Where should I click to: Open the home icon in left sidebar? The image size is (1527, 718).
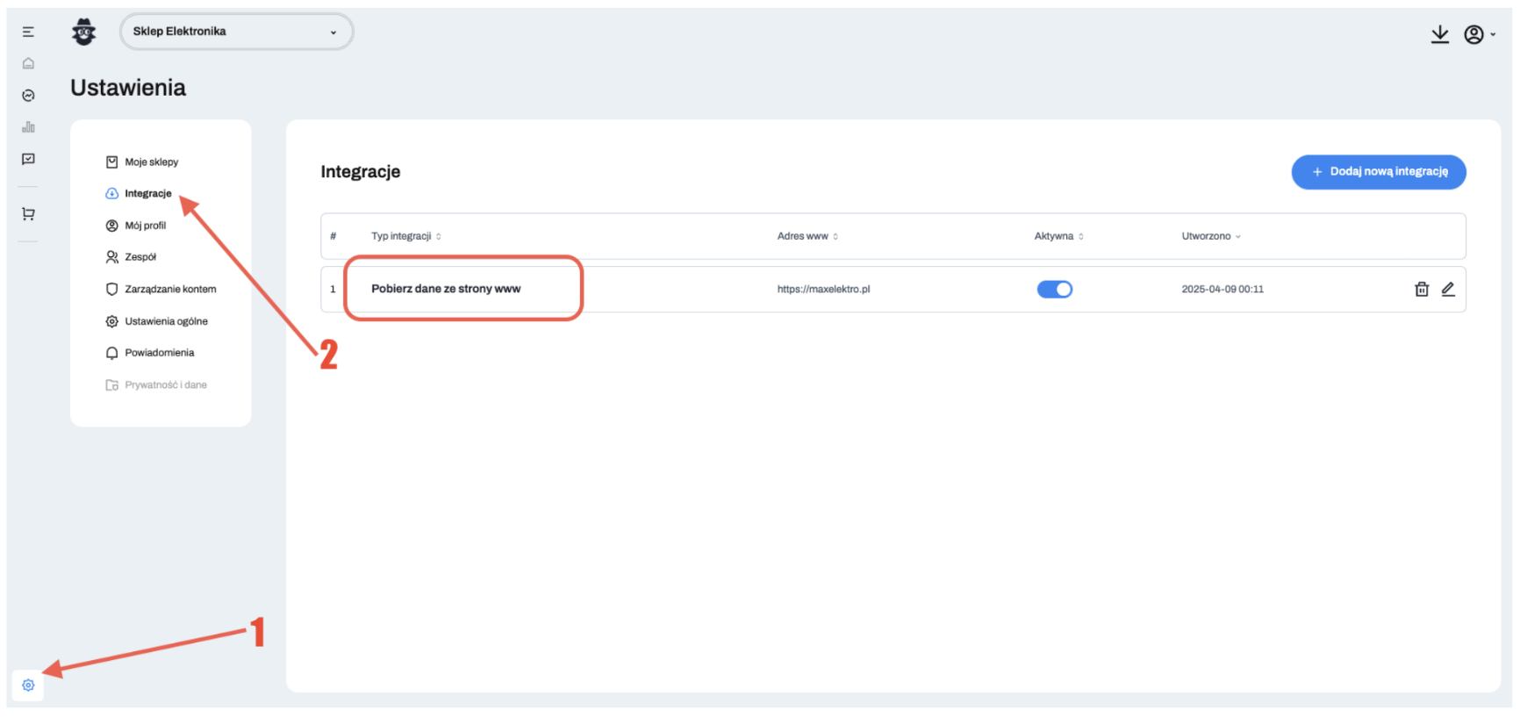tap(28, 63)
